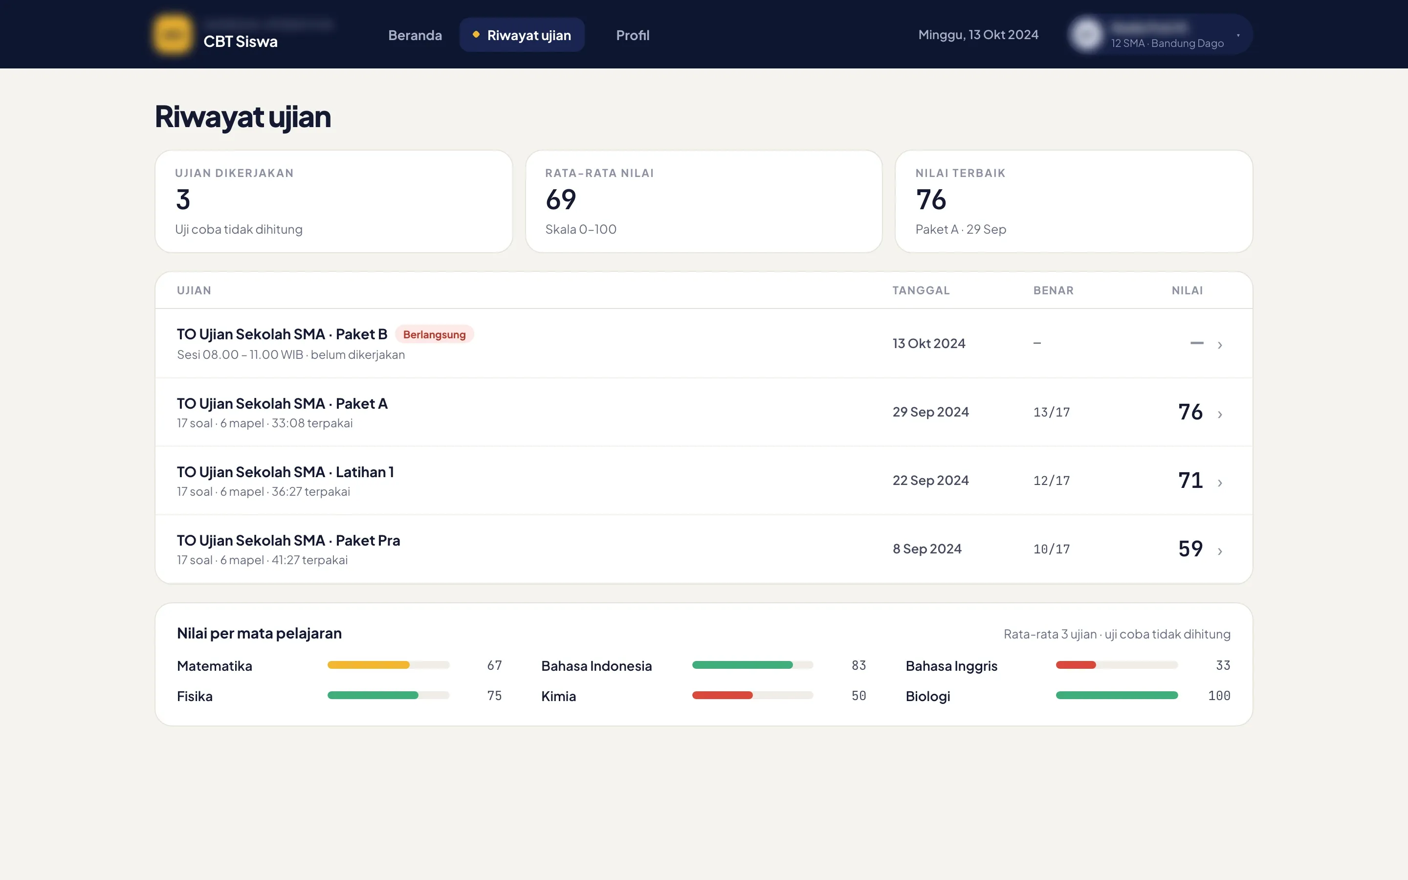Expand the Paket Pra row chevron
The image size is (1408, 880).
(x=1220, y=551)
